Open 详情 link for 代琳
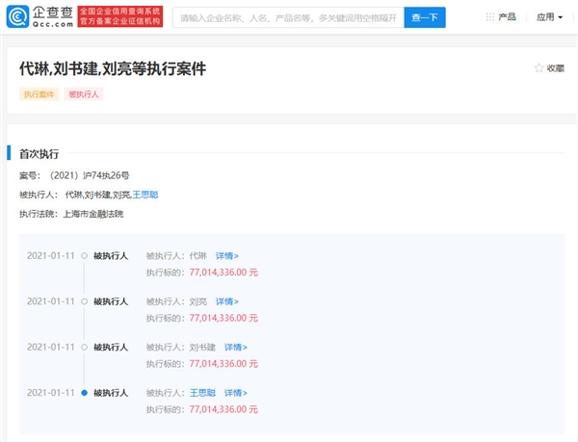578x442 pixels. coord(226,256)
